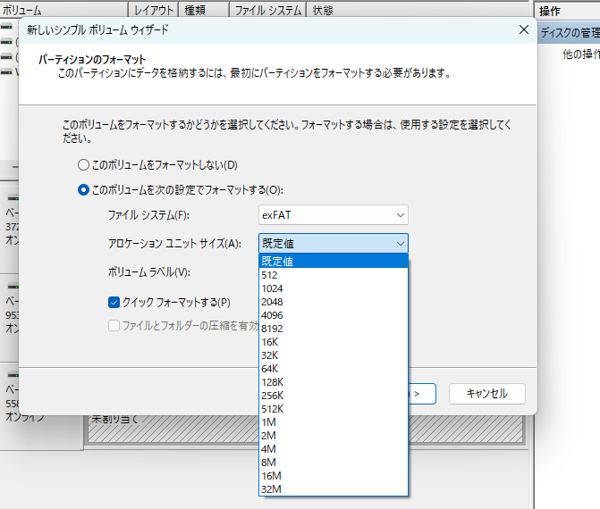Select 4M allocation unit size
The width and height of the screenshot is (600, 509).
[334, 449]
